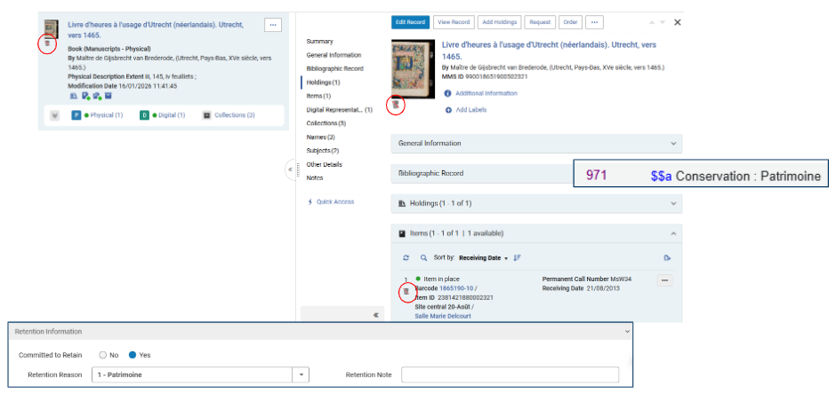Click the Edit Record button
Image resolution: width=836 pixels, height=393 pixels.
coord(410,22)
